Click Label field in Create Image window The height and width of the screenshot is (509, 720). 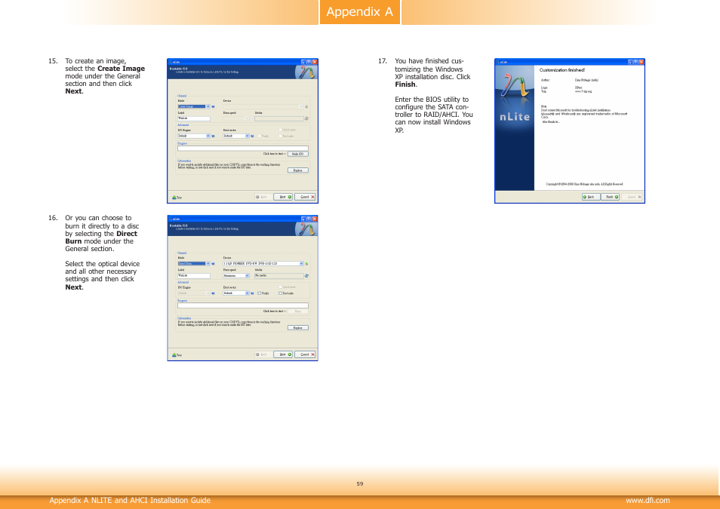pyautogui.click(x=194, y=118)
